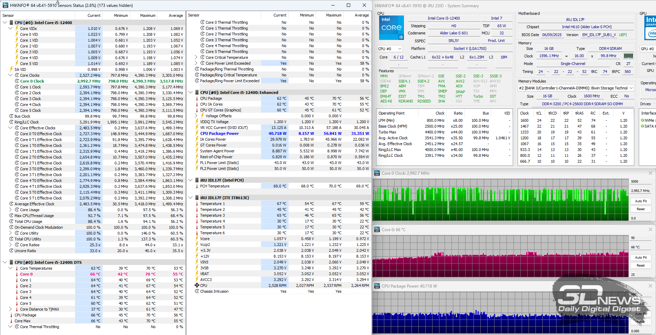This screenshot has width=656, height=335.
Task: Click the Maximum column header in left pane
Action: 147,15
